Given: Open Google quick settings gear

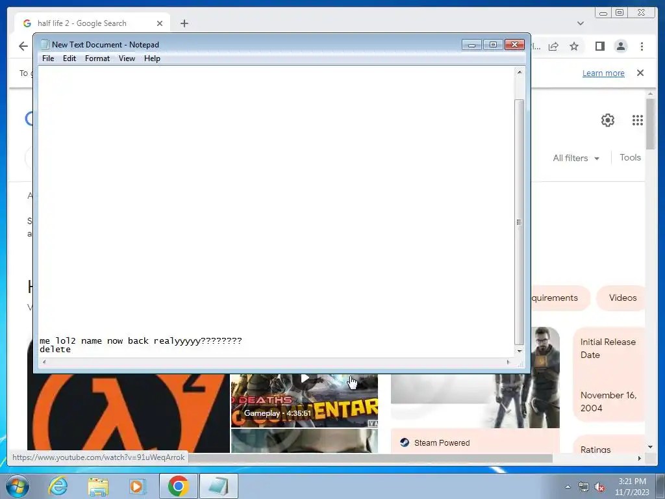Looking at the screenshot, I should (x=607, y=120).
